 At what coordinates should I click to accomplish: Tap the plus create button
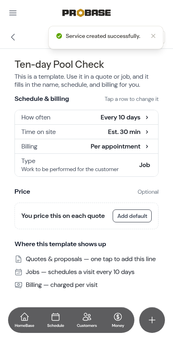152,320
